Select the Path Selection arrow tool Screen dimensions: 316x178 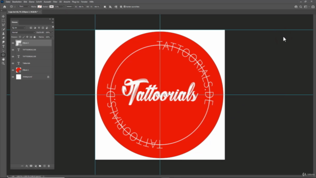tap(3, 50)
